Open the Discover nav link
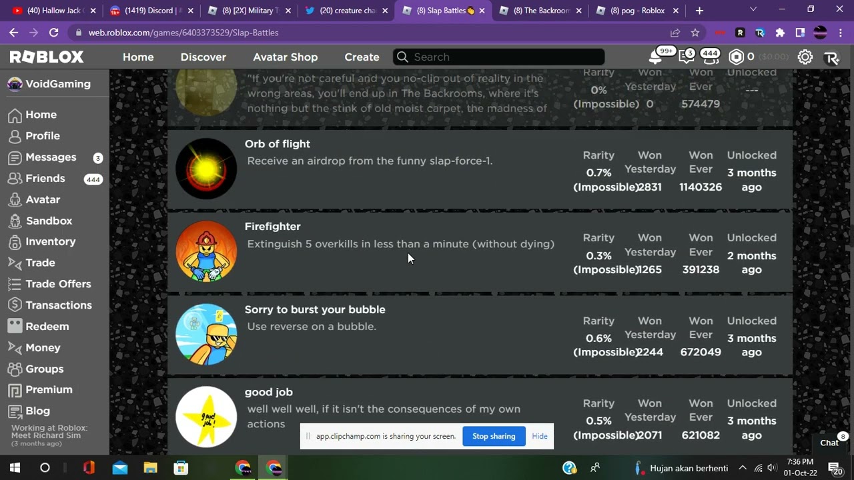Image resolution: width=854 pixels, height=480 pixels. pos(203,57)
